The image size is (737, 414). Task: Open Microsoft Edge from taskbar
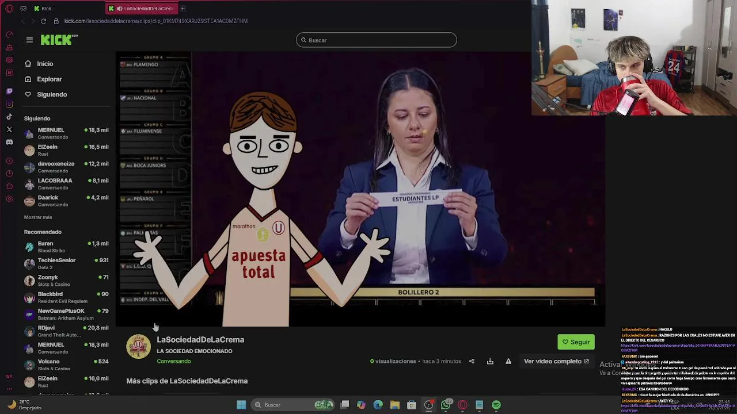[378, 405]
